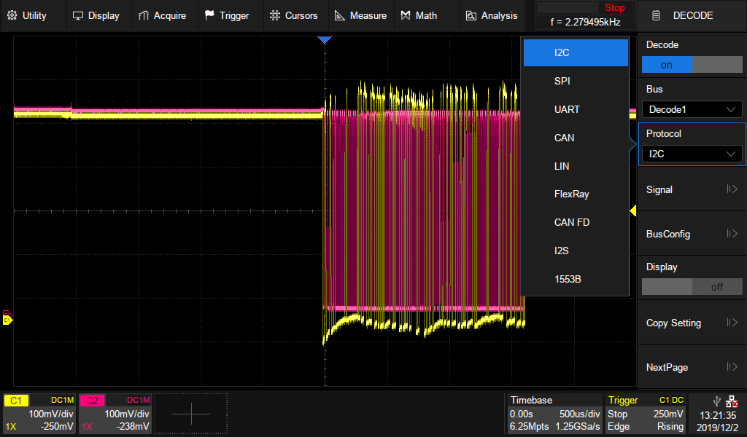Open the Utility gear menu

pos(12,15)
